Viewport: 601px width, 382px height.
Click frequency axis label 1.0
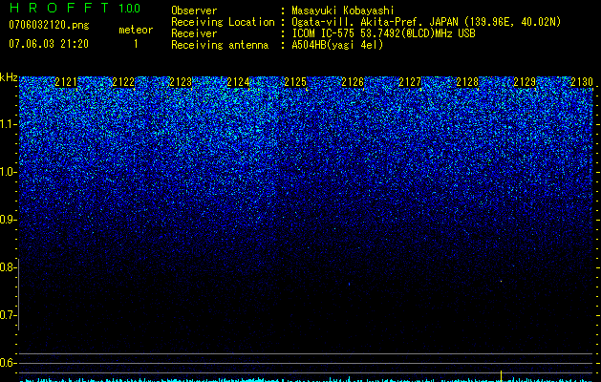tap(9, 172)
